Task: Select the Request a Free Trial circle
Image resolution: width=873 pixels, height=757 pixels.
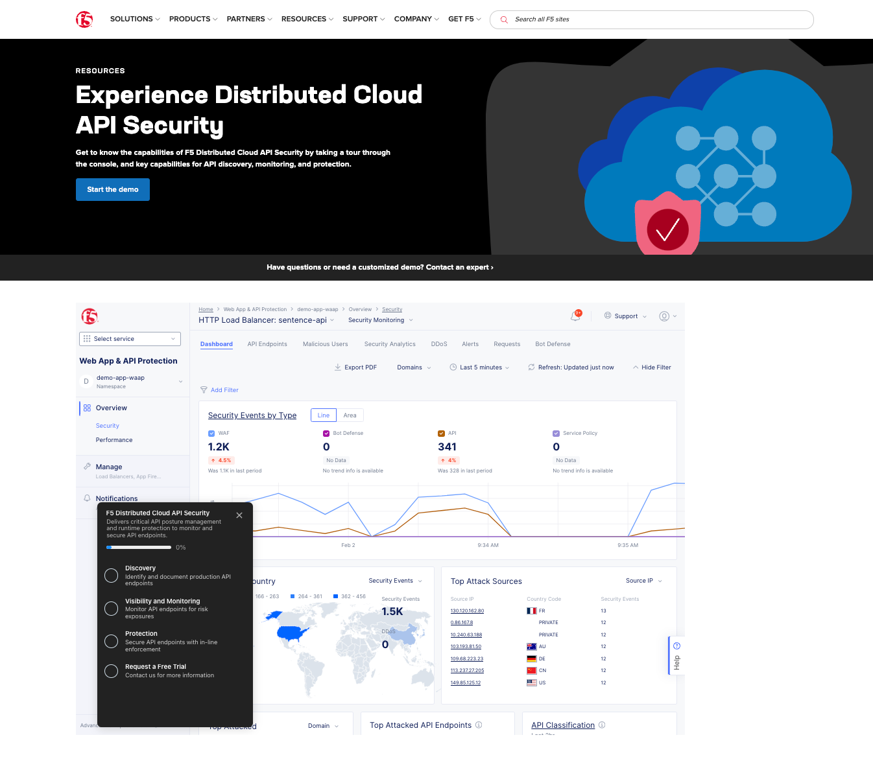Action: [x=112, y=671]
